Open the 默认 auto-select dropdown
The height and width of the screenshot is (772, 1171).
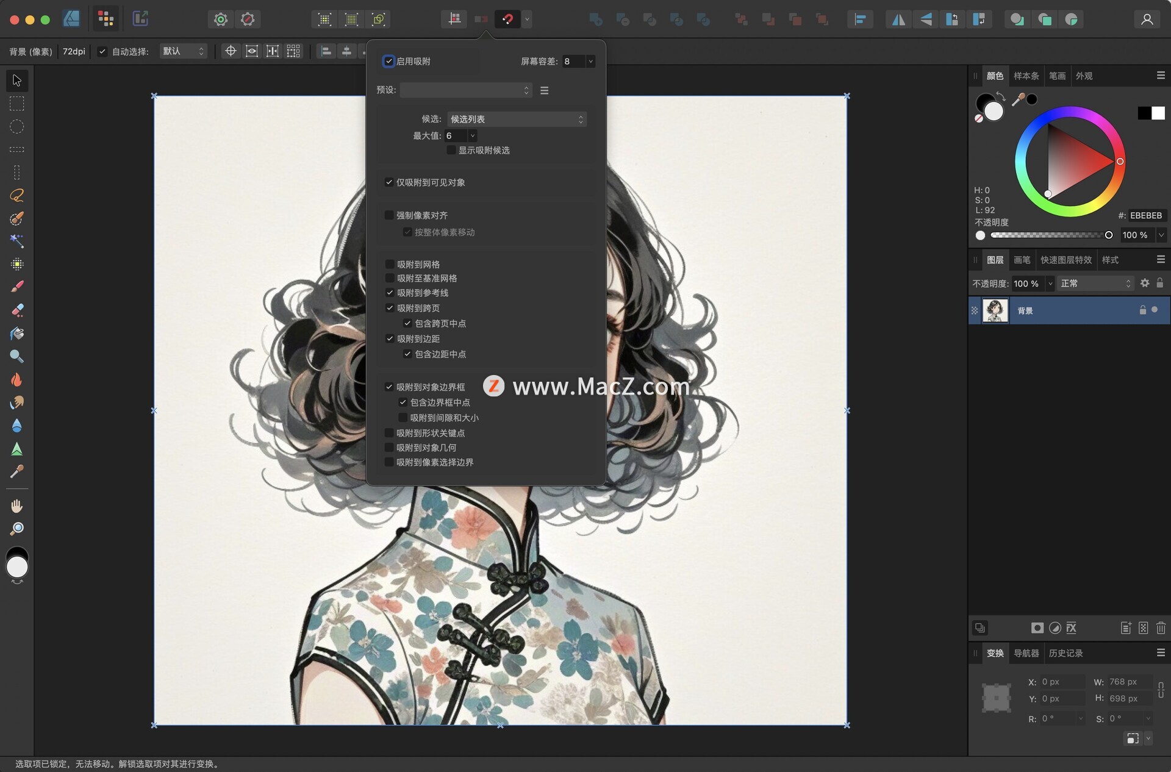183,51
